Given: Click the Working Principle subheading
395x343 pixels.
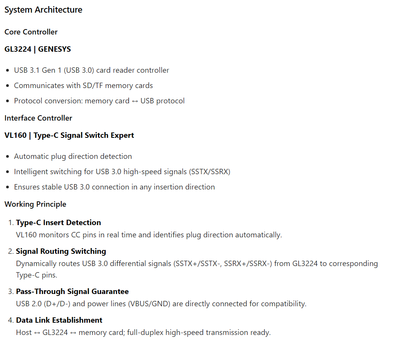Looking at the screenshot, I should click(x=35, y=204).
